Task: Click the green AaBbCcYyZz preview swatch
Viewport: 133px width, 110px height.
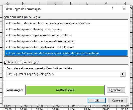Action: 65,90
